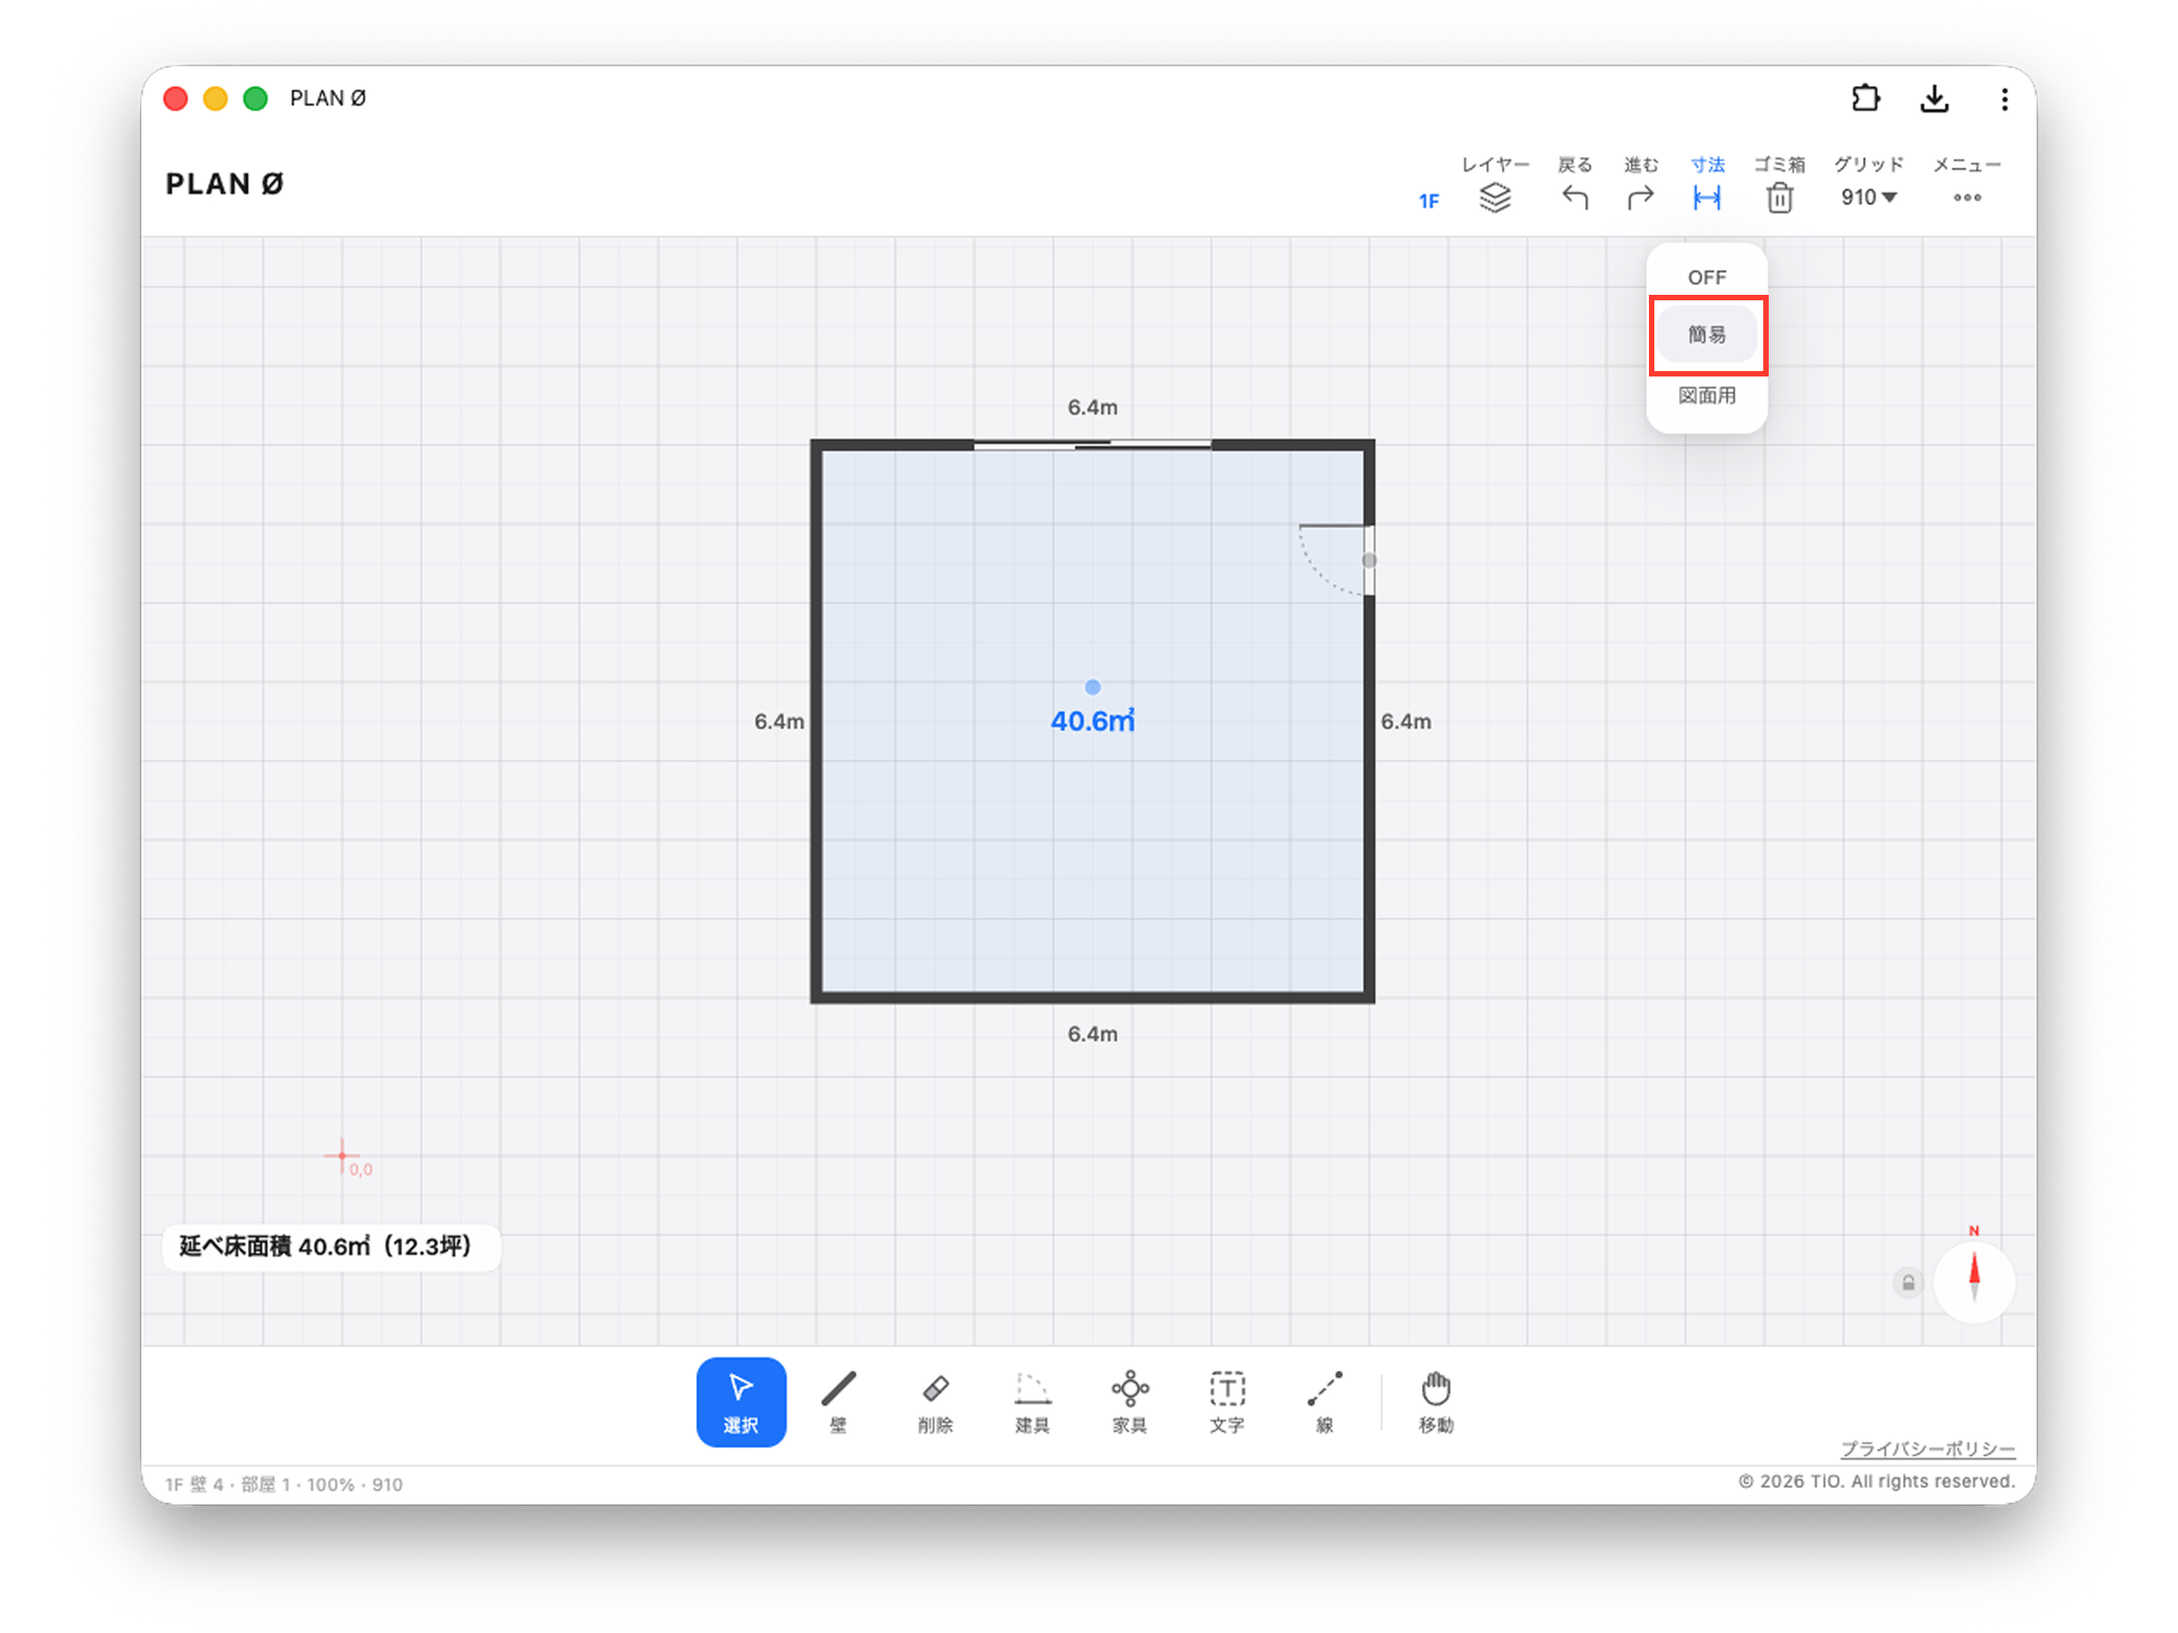Pick the 線 line tool

[1324, 1401]
